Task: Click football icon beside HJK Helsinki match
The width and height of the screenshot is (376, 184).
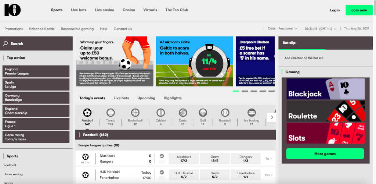Action: click(x=85, y=175)
